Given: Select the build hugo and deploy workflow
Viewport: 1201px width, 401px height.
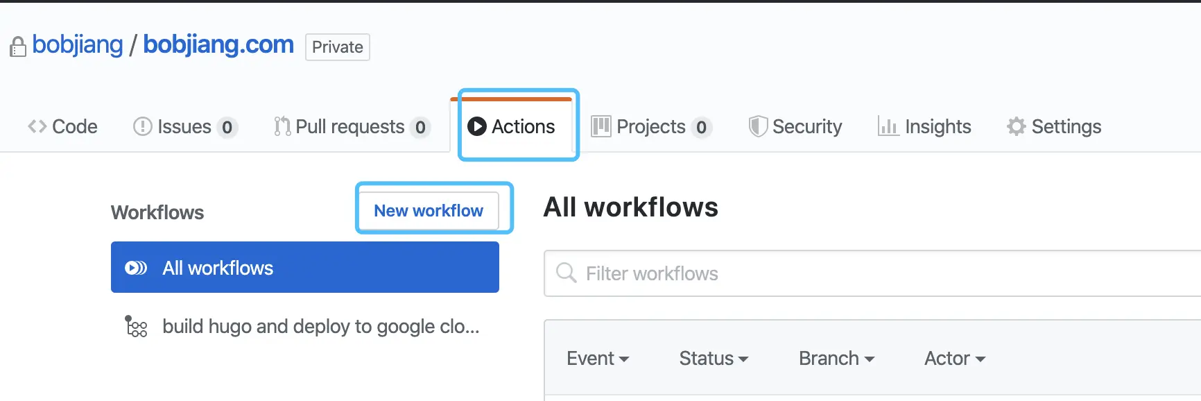Looking at the screenshot, I should (x=320, y=326).
